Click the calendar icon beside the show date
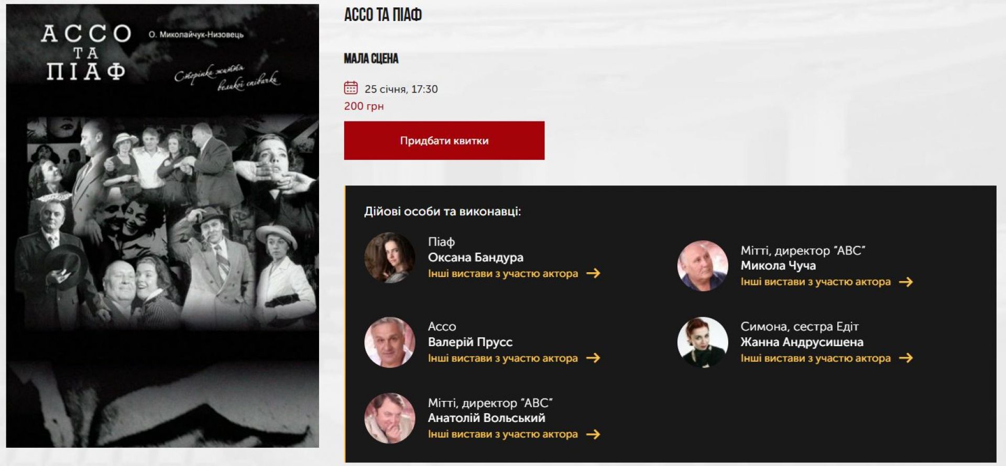 (x=351, y=87)
